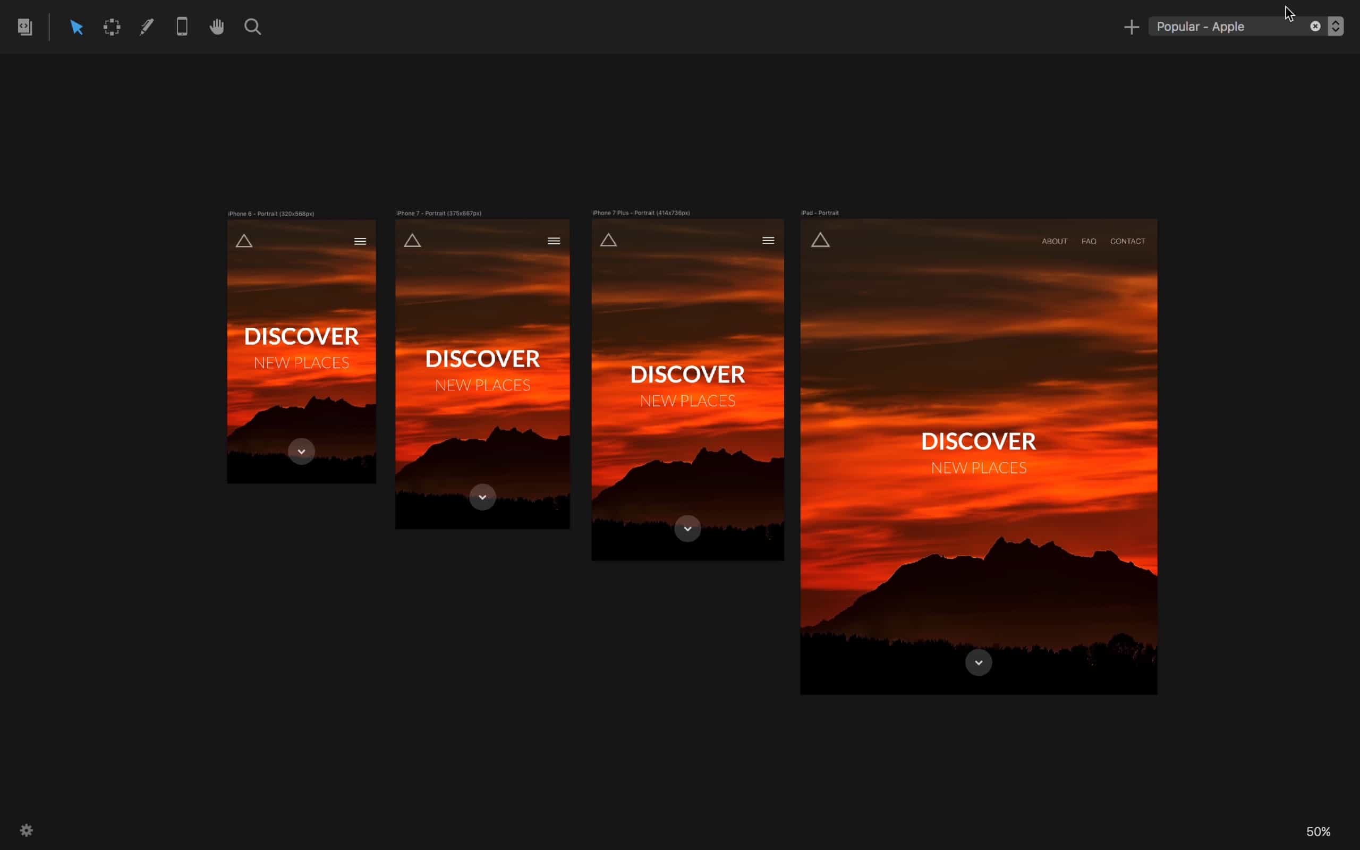Click CONTACT link in iPad preview
Image resolution: width=1360 pixels, height=850 pixels.
pos(1127,241)
